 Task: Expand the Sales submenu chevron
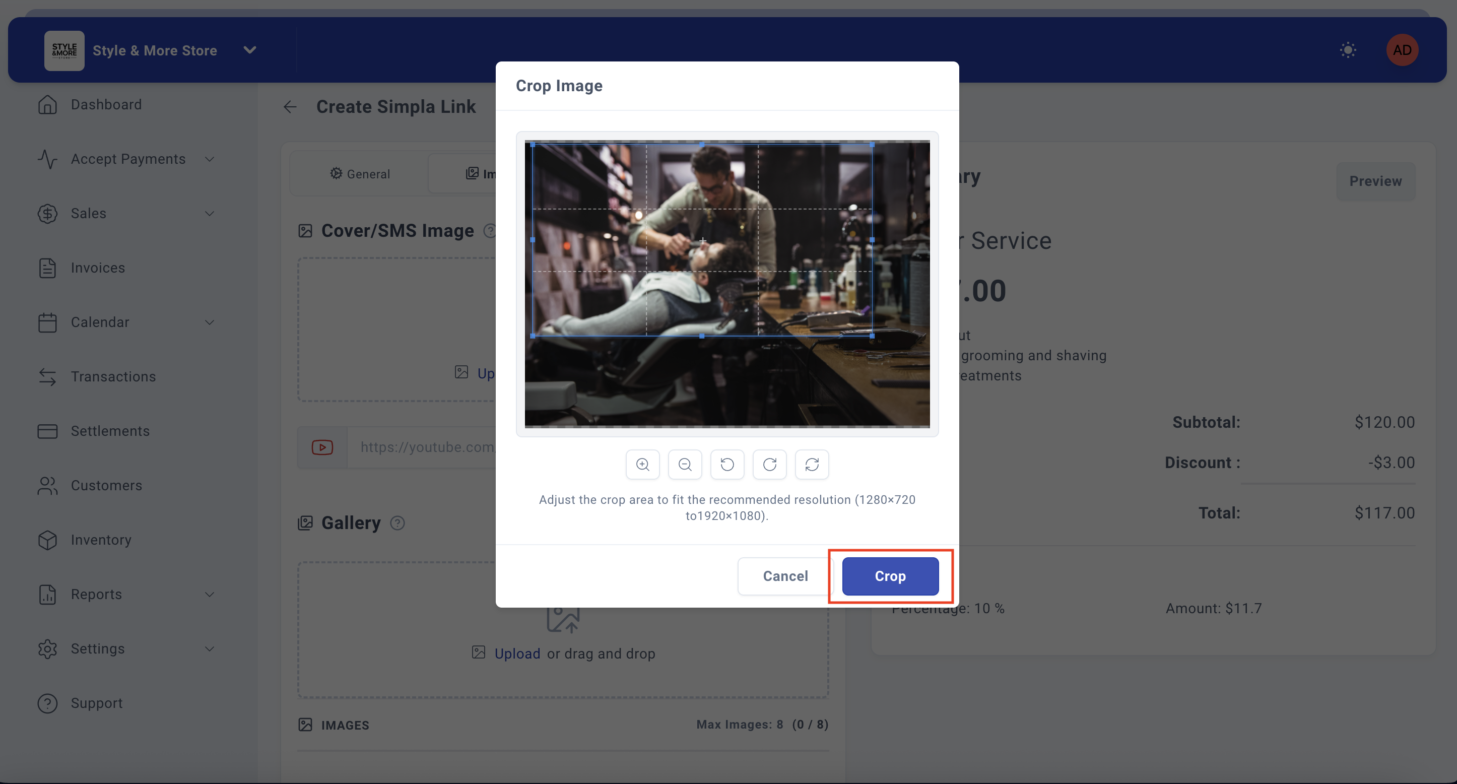tap(209, 214)
